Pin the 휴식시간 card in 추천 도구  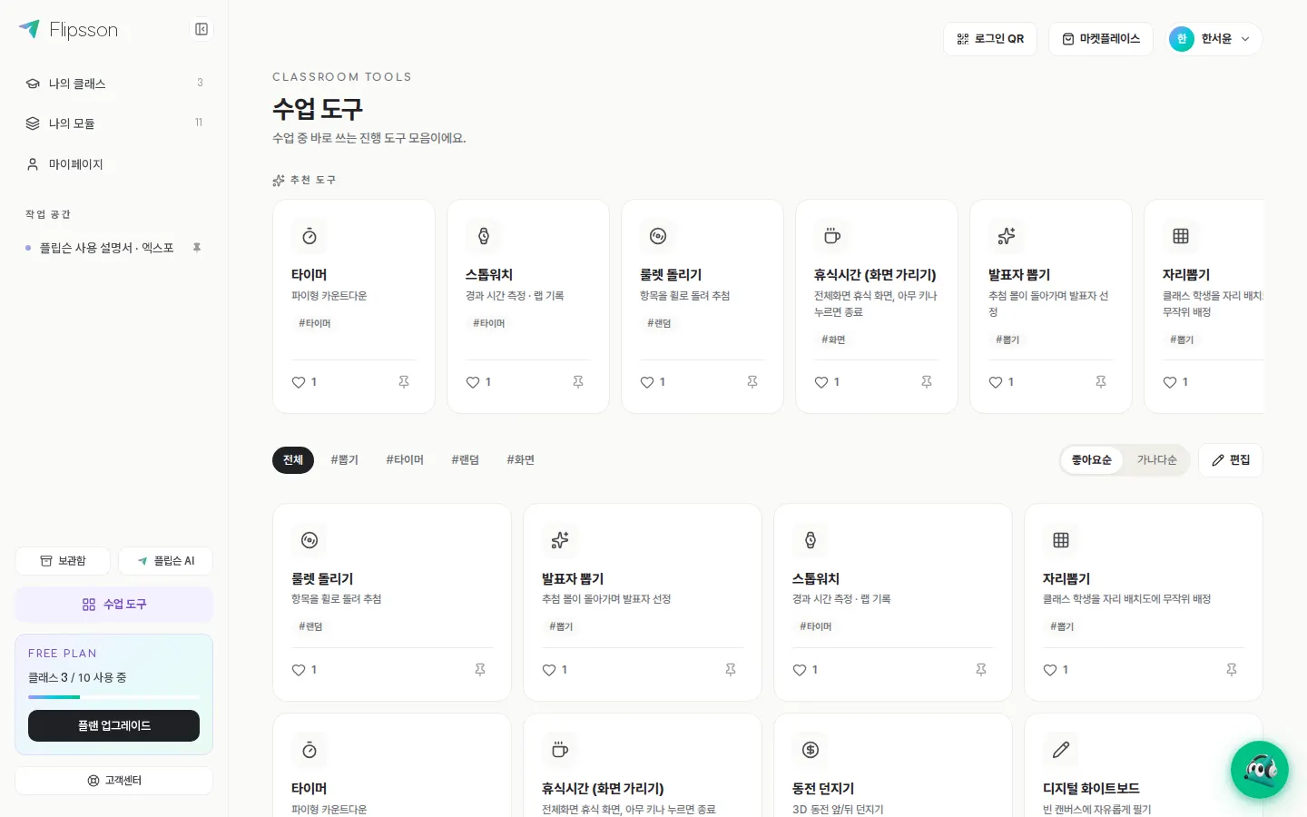tap(927, 382)
